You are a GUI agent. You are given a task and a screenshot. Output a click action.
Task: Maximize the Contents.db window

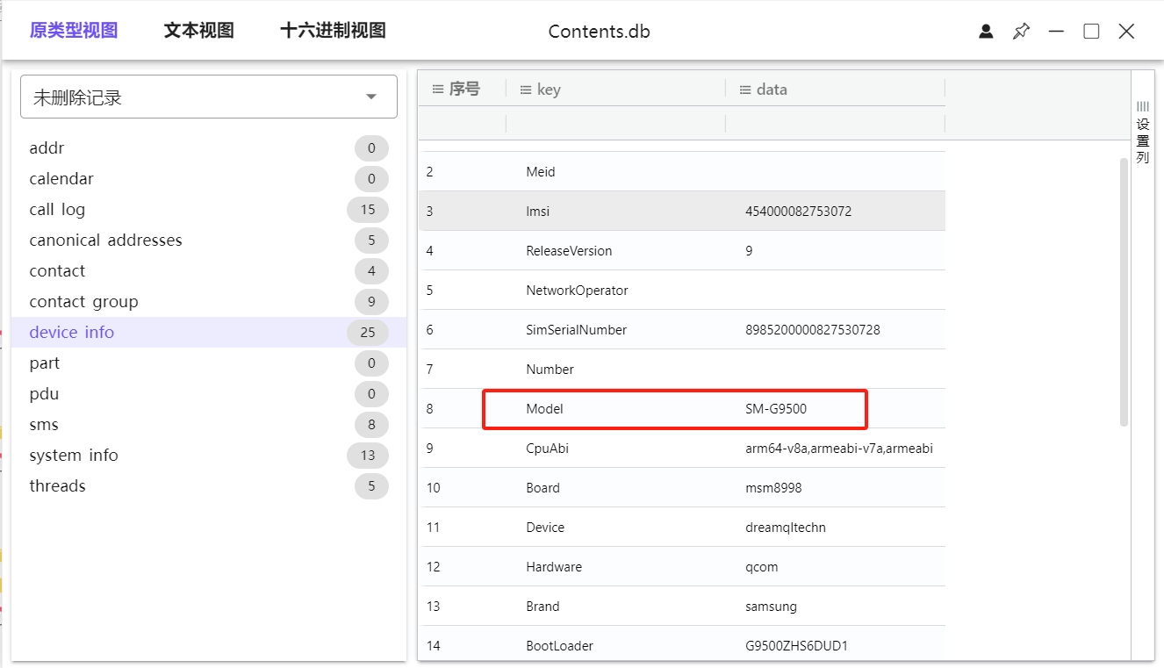[x=1091, y=32]
